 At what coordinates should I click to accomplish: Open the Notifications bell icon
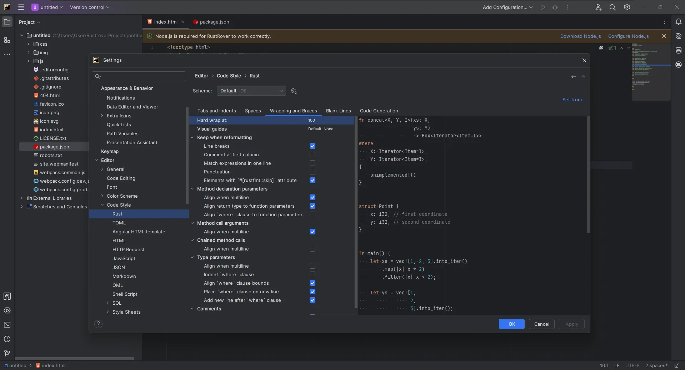(678, 22)
